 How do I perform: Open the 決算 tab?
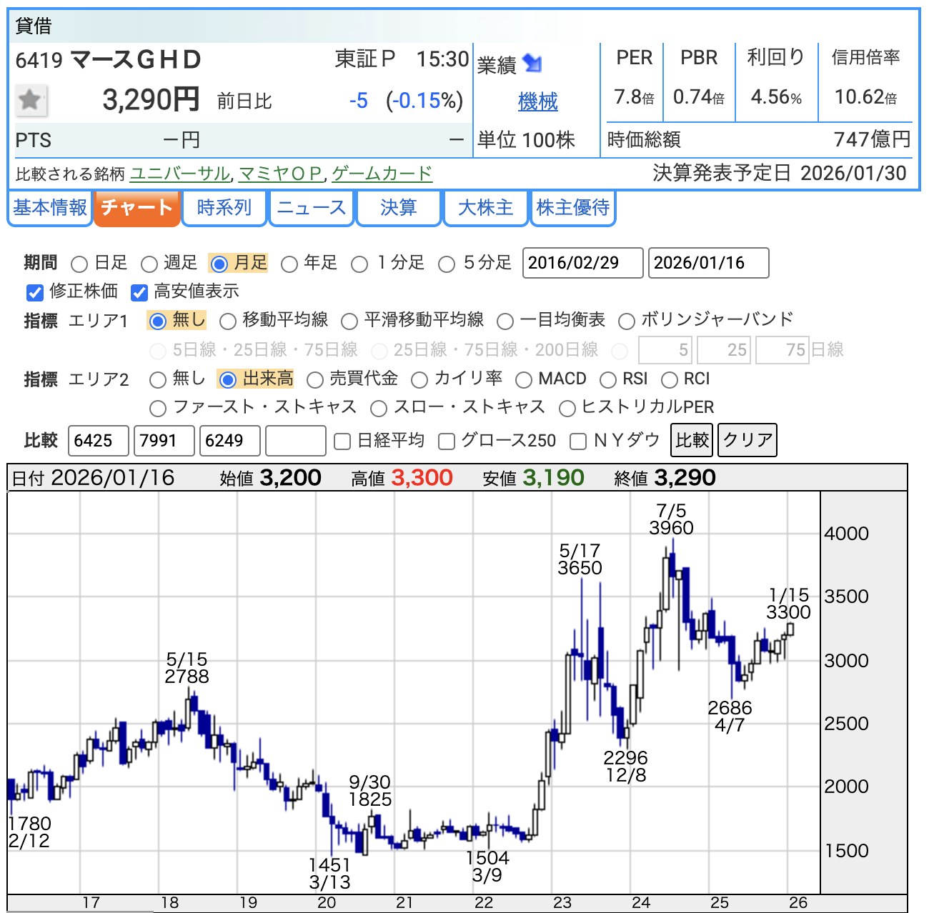398,208
